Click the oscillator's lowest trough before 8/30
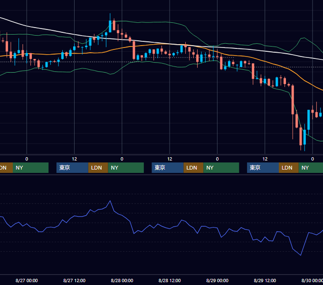This screenshot has height=285, width=323. click(x=301, y=255)
